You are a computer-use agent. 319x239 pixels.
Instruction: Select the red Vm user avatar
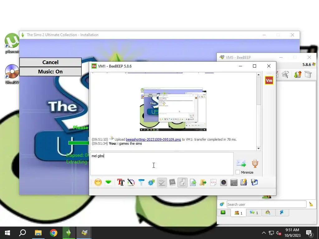pyautogui.click(x=269, y=80)
